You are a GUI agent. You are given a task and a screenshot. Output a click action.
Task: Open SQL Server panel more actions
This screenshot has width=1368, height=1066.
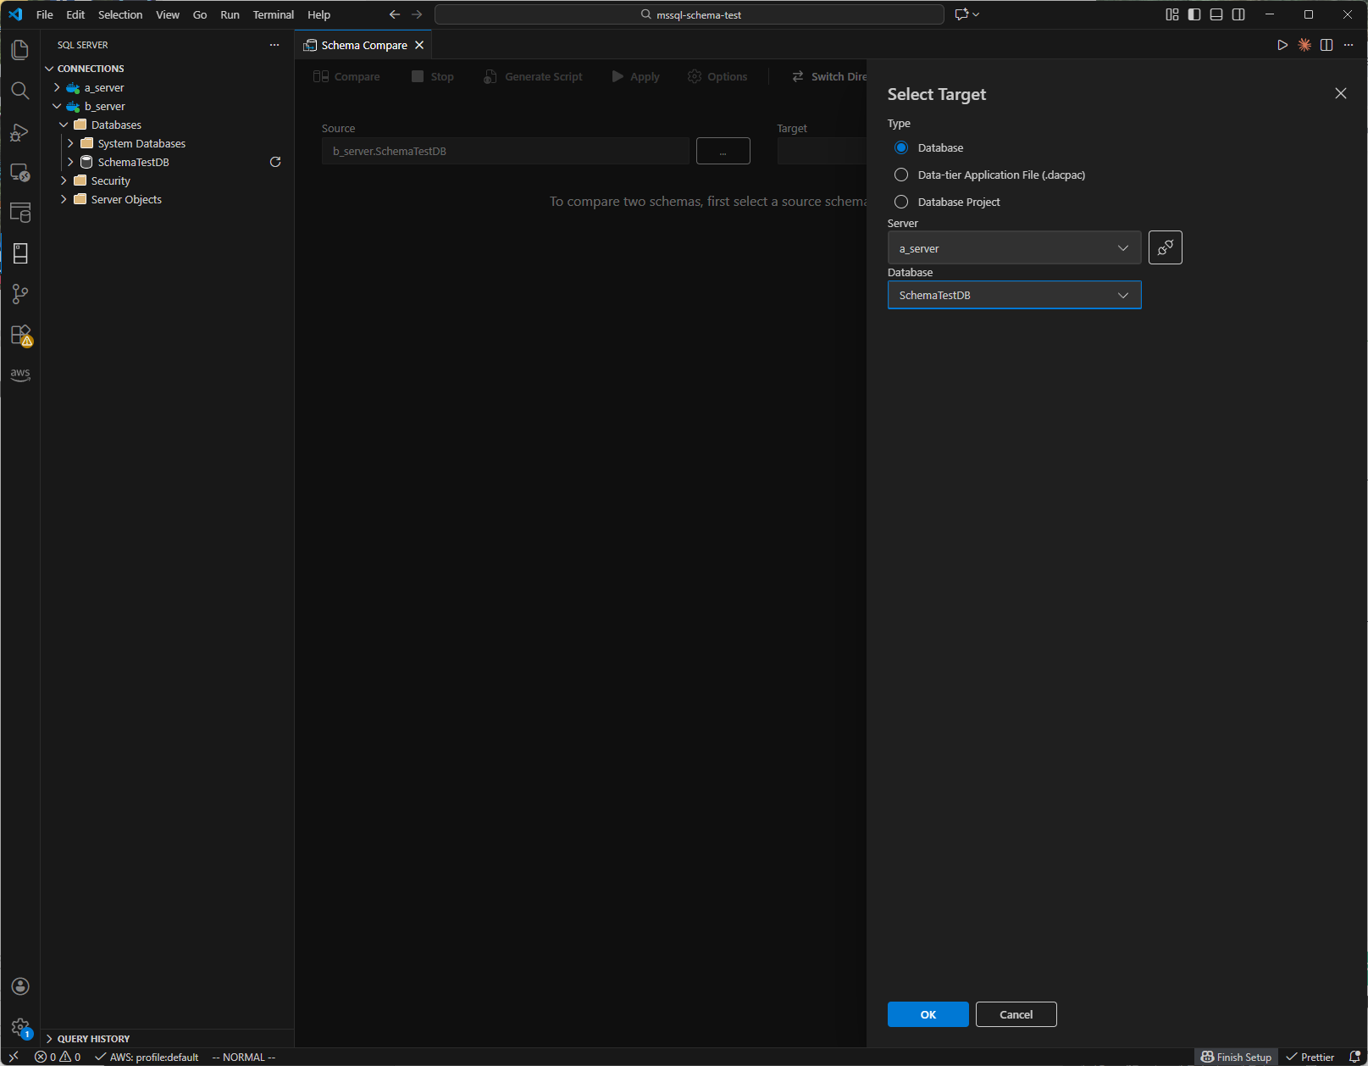click(x=274, y=45)
